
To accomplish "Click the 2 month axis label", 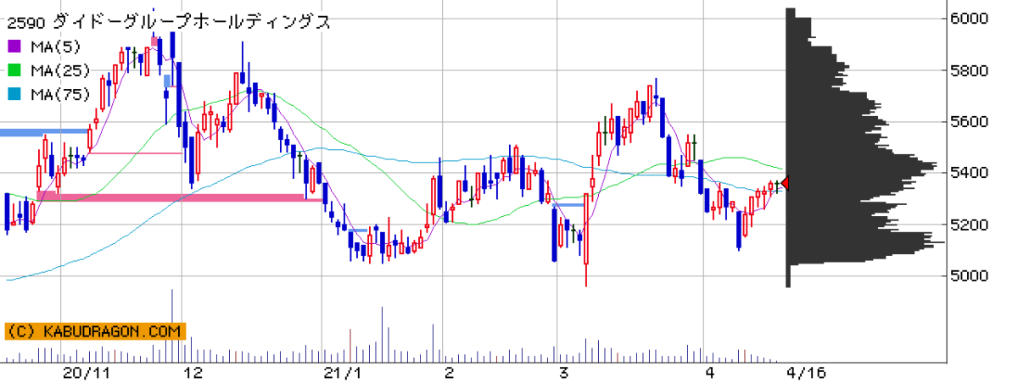I will tap(449, 373).
